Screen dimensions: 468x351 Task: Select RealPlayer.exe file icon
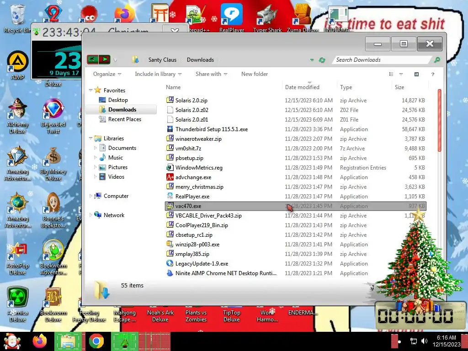click(x=170, y=196)
